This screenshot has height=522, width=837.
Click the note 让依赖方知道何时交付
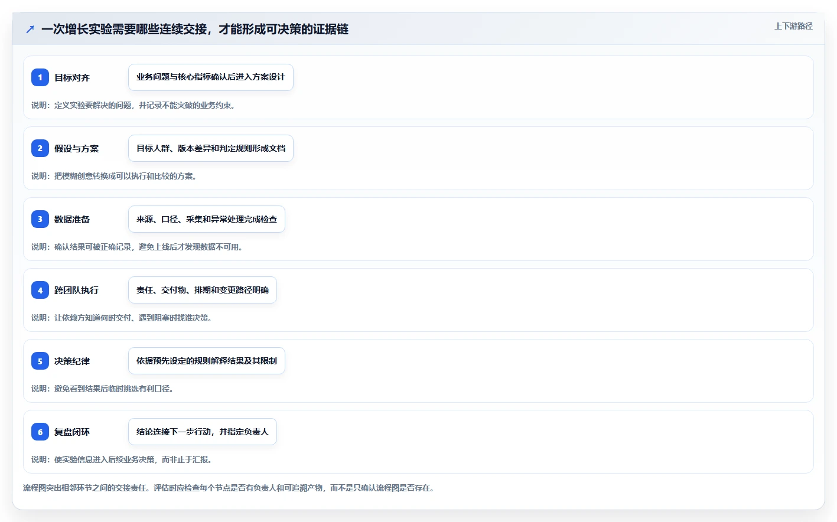(93, 318)
